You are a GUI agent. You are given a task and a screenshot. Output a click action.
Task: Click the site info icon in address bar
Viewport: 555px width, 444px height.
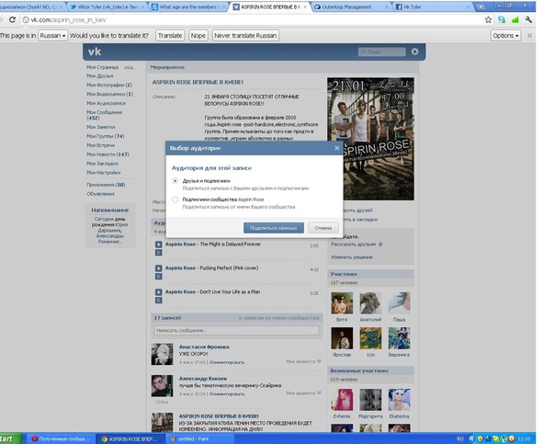(x=26, y=20)
